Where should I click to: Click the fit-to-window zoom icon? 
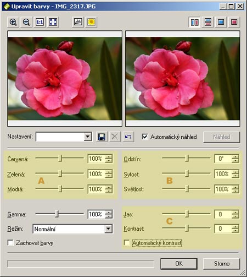coord(53,22)
